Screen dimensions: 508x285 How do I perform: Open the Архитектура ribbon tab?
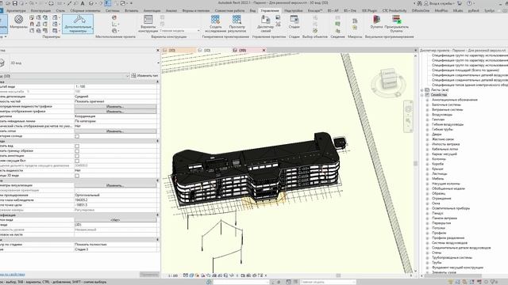pyautogui.click(x=16, y=10)
